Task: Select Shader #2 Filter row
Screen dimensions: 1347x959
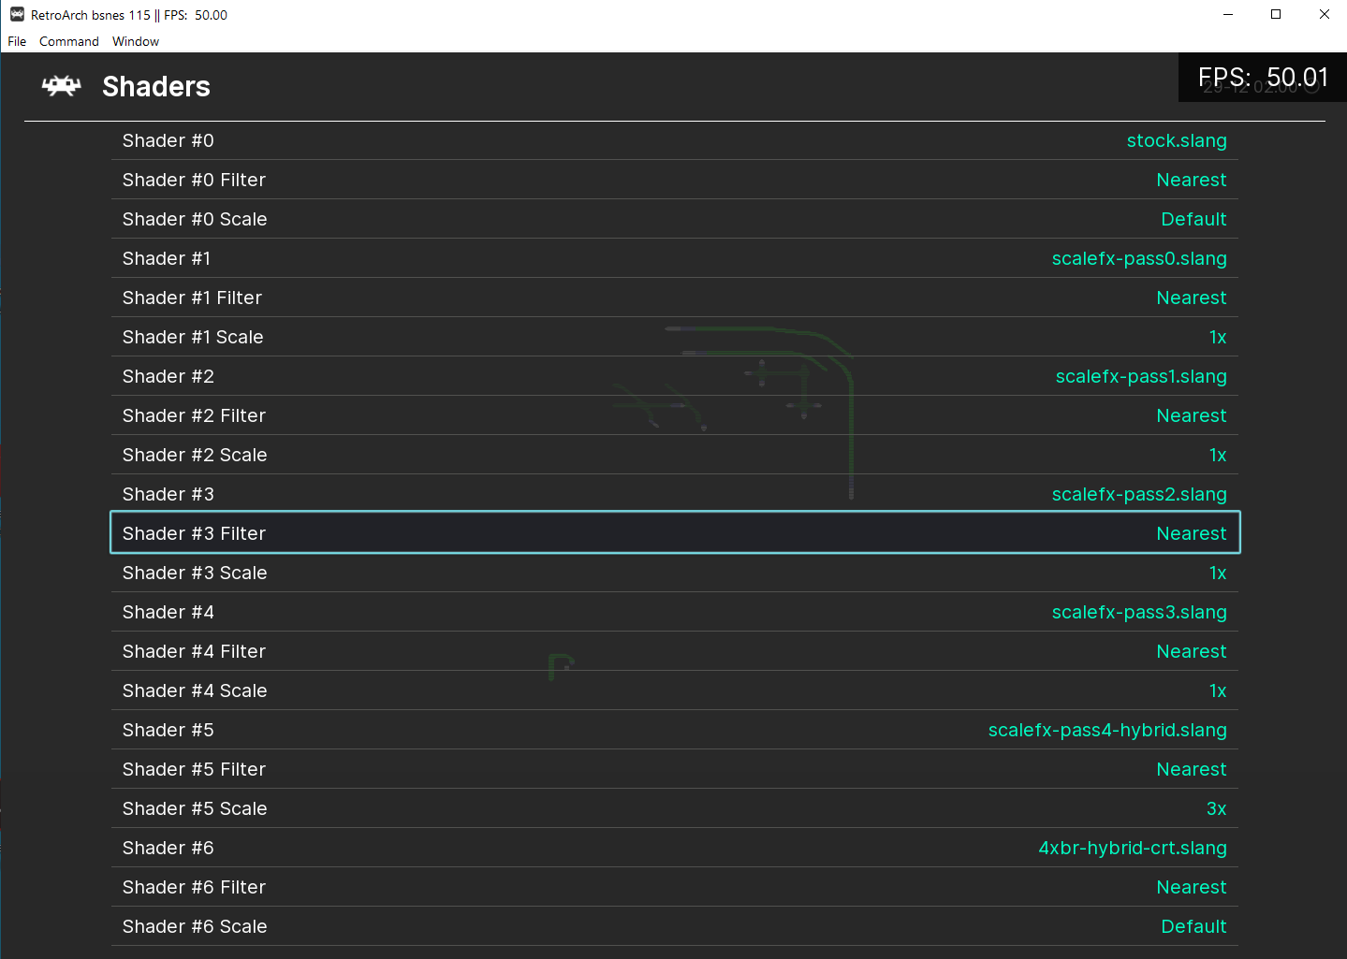Action: [x=674, y=415]
